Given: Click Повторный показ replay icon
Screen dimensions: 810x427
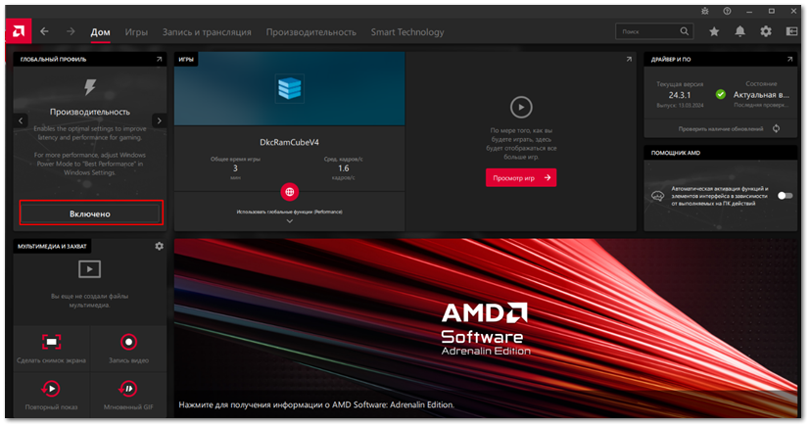Looking at the screenshot, I should [51, 388].
